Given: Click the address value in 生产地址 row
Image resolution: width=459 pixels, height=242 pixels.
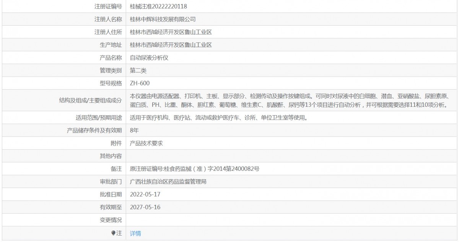Looking at the screenshot, I should [171, 45].
